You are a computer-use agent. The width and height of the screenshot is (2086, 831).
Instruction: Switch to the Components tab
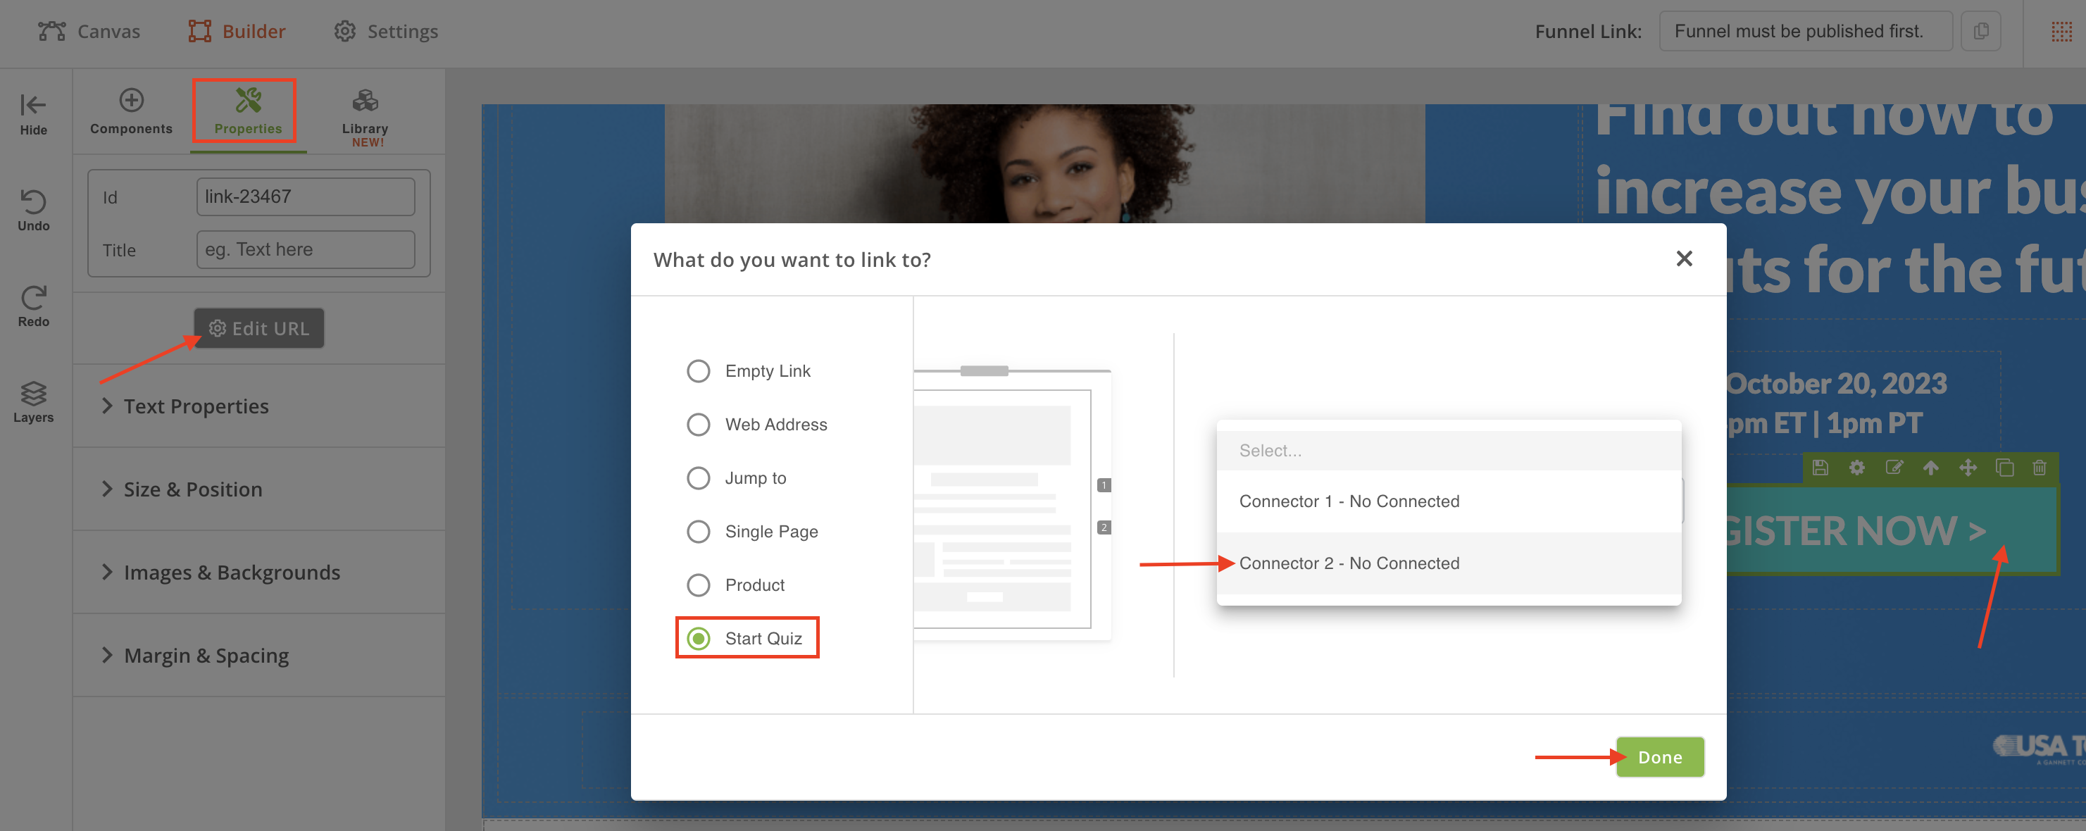pyautogui.click(x=131, y=111)
